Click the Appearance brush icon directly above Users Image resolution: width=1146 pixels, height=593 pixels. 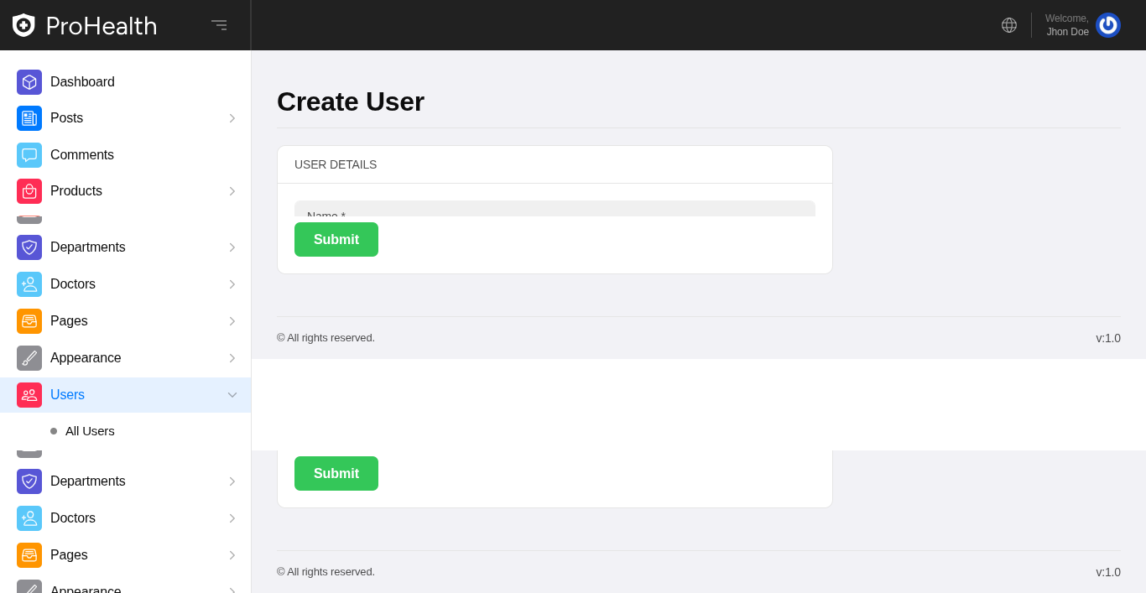(29, 358)
